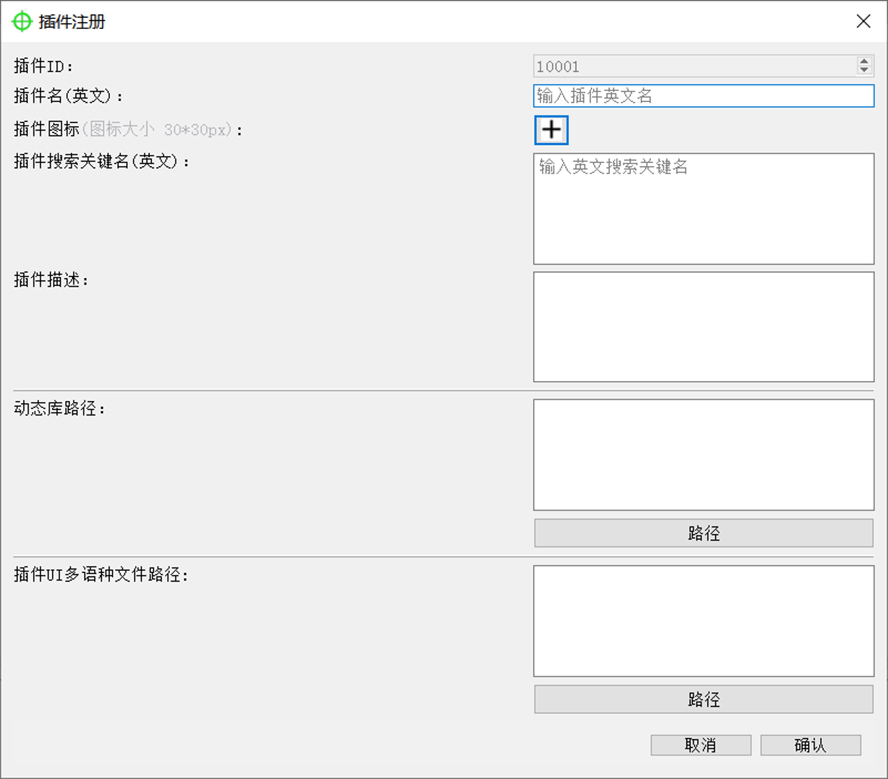
Task: Close the 插件注册 dialog
Action: pos(864,21)
